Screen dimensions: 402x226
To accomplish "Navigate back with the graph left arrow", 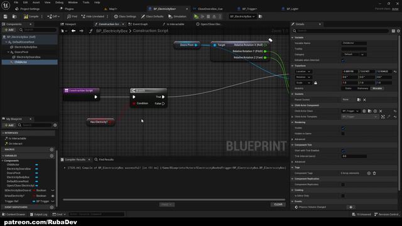I will pos(73,31).
